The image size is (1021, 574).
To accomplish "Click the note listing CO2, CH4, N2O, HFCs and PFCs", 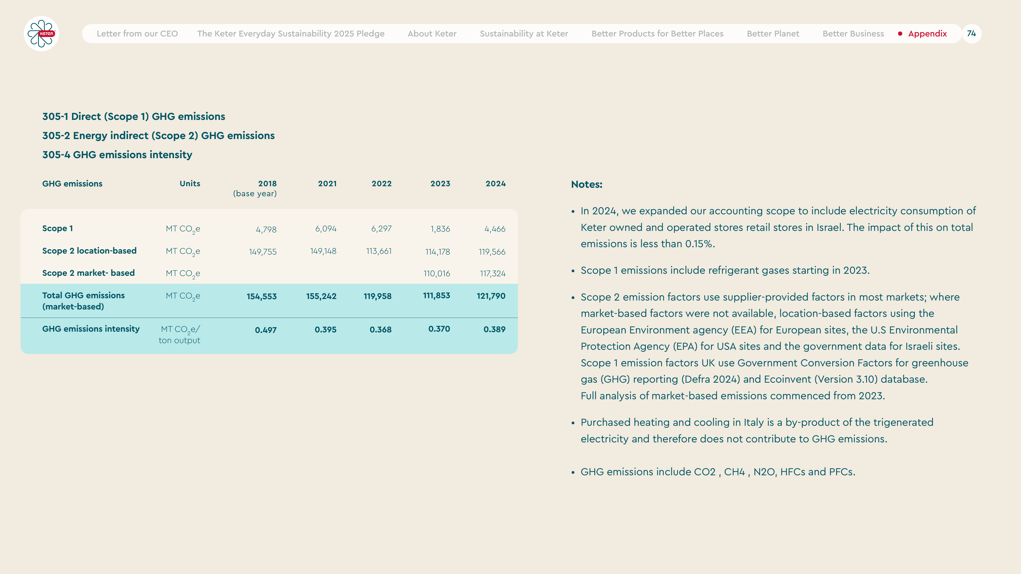I will tap(718, 472).
